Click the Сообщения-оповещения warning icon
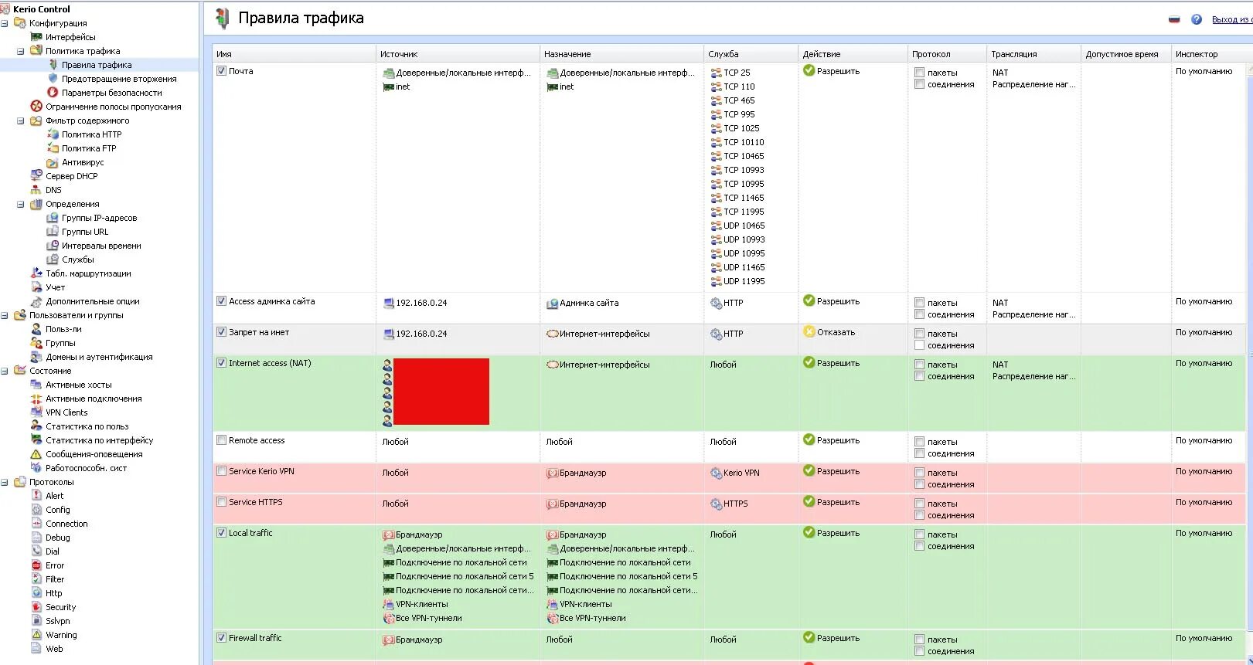The image size is (1253, 665). click(36, 454)
